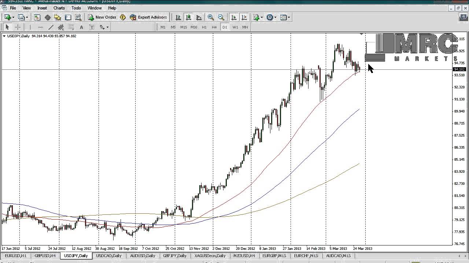The height and width of the screenshot is (263, 469).
Task: Switch to EURUSD,H1 chart tab
Action: click(16, 256)
